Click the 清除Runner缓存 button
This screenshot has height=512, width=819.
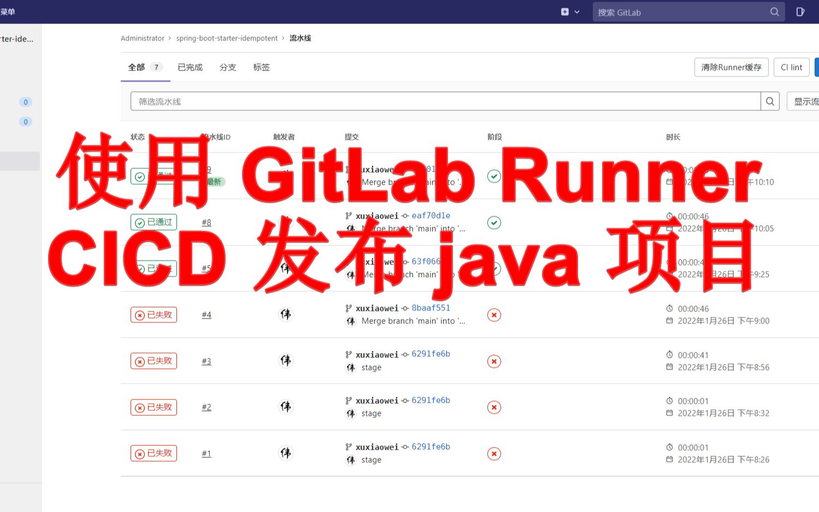[732, 67]
